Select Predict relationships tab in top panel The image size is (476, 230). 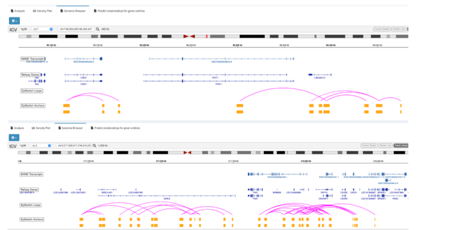[119, 11]
